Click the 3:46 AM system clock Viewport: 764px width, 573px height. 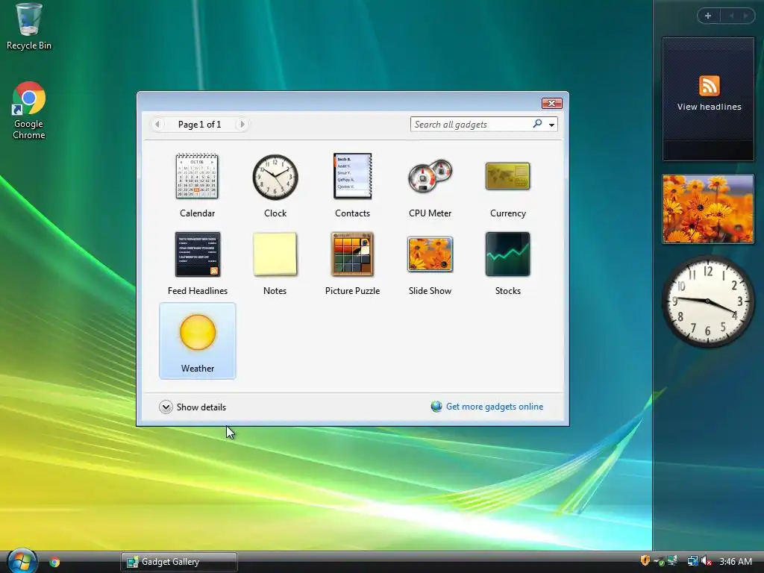(735, 561)
